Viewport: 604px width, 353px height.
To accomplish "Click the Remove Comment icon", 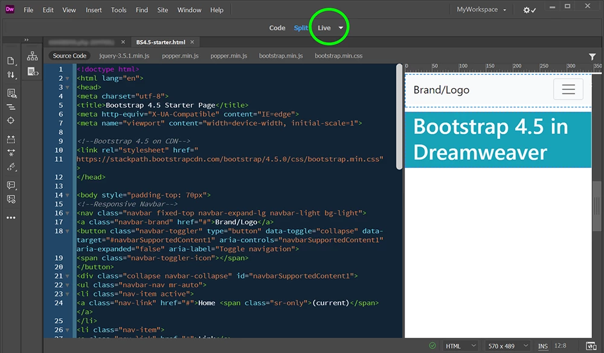I will [11, 199].
